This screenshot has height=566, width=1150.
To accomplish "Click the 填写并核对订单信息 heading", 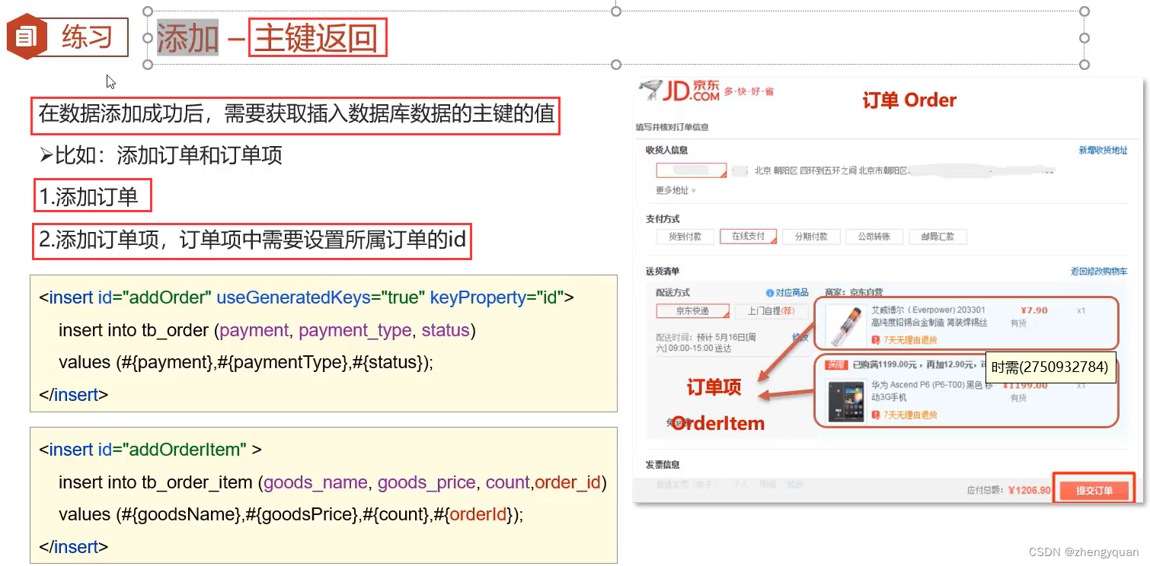I will [672, 127].
